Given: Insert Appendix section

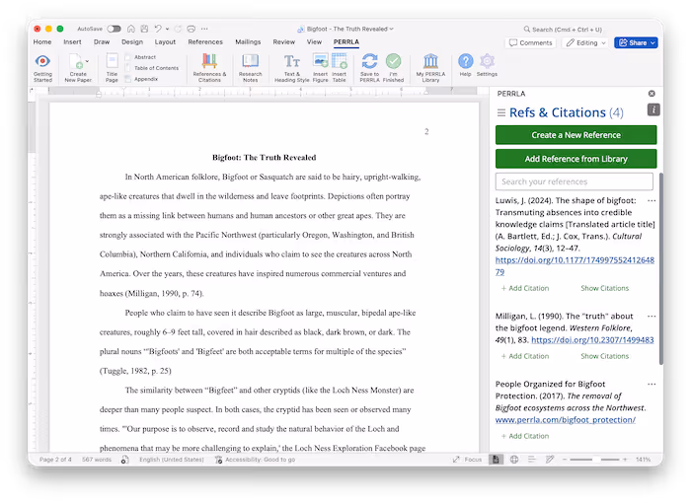Looking at the screenshot, I should point(141,79).
